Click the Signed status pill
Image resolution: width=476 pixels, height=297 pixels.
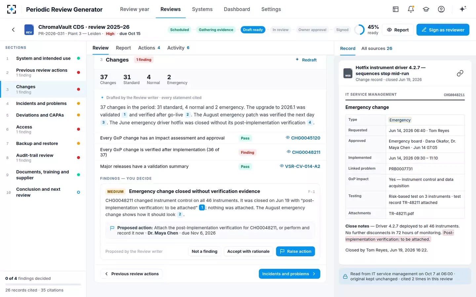click(x=342, y=30)
